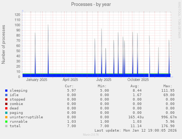The width and height of the screenshot is (182, 139).
Task: Click the 'Processes - by year' title
Action: [91, 4]
